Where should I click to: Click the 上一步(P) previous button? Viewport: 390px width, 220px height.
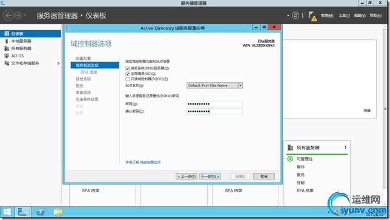tap(187, 176)
